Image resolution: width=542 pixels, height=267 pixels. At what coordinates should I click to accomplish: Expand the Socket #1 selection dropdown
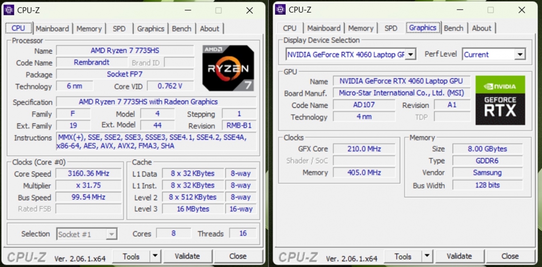[x=111, y=234]
